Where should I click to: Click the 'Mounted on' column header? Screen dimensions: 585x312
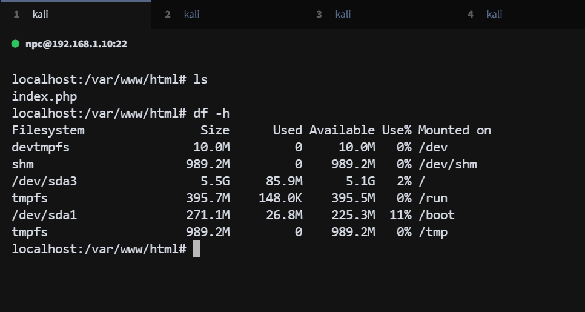click(454, 130)
